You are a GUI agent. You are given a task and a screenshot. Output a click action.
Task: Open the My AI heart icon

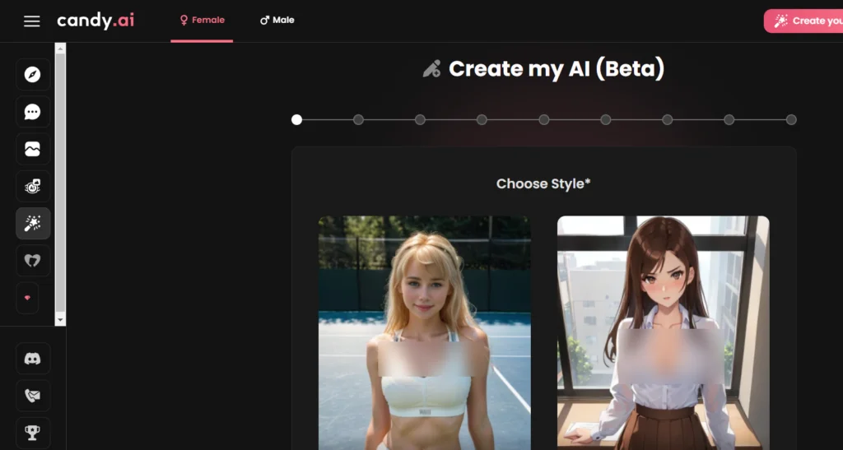[x=33, y=261]
